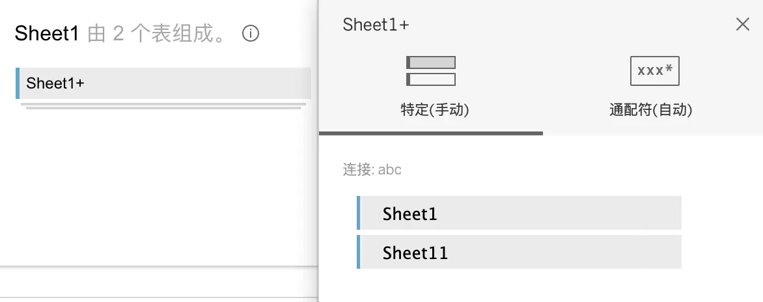This screenshot has width=763, height=302.
Task: Select the stacked-tables manual union icon
Action: click(x=430, y=71)
